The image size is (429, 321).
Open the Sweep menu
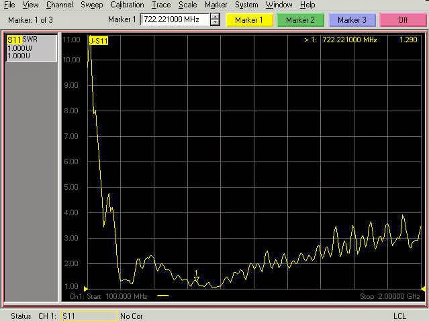[92, 5]
